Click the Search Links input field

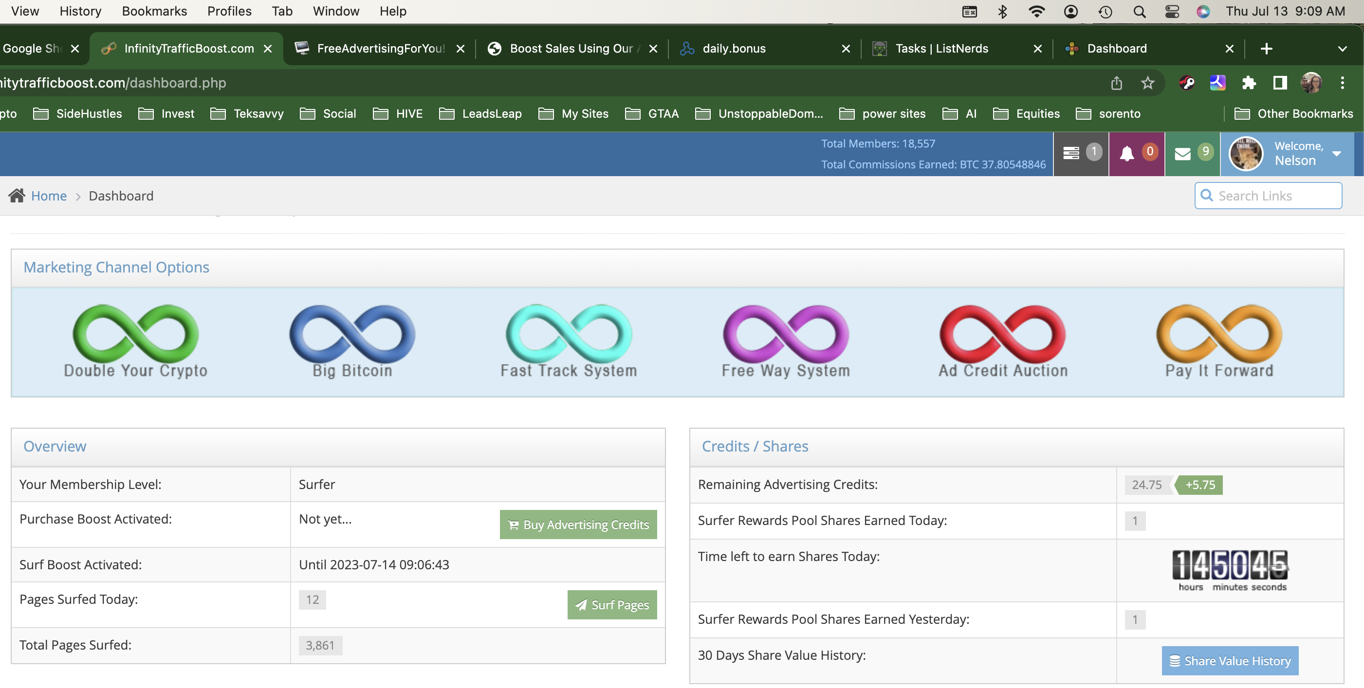[1268, 196]
